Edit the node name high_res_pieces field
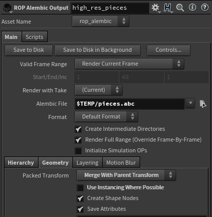The height and width of the screenshot is (217, 212). tap(110, 8)
